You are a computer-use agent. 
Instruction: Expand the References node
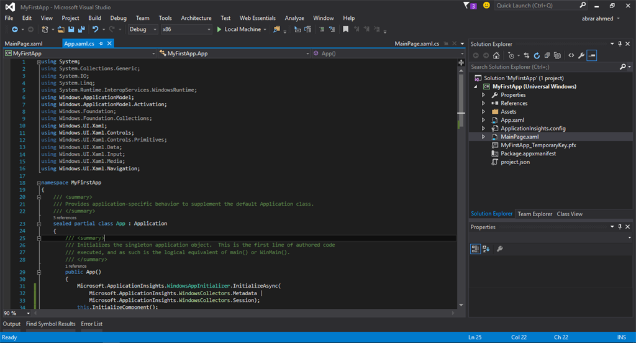pos(484,104)
